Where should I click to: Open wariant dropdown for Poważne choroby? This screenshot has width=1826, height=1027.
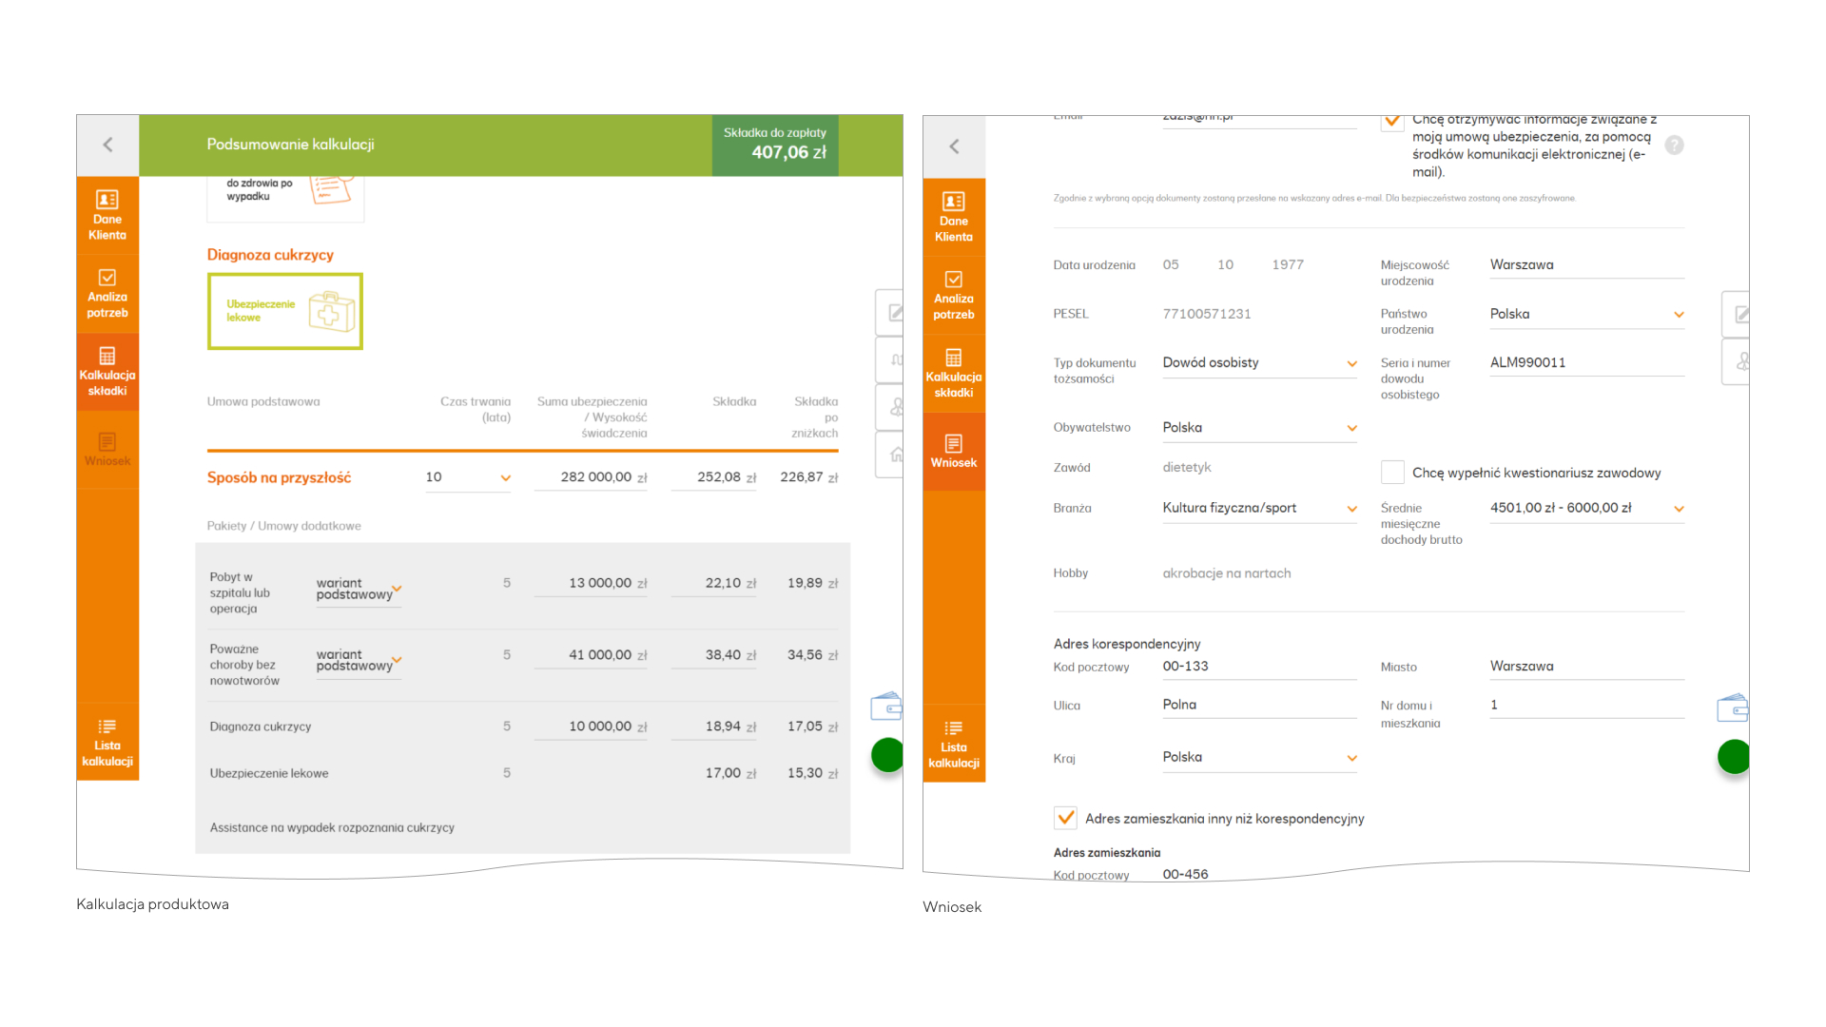359,661
